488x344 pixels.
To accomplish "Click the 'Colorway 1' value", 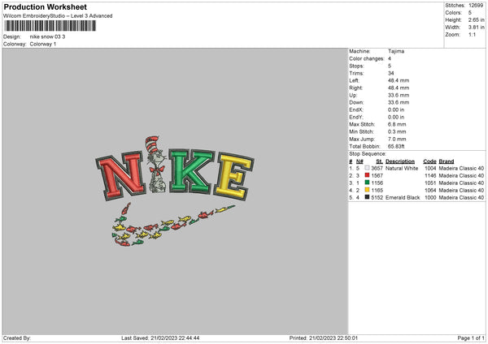I will 43,44.
